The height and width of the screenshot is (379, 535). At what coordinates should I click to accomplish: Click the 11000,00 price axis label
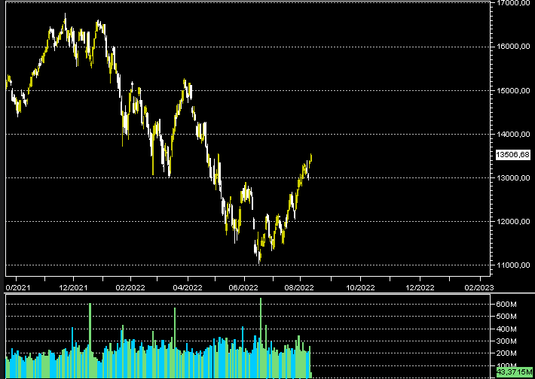point(513,265)
